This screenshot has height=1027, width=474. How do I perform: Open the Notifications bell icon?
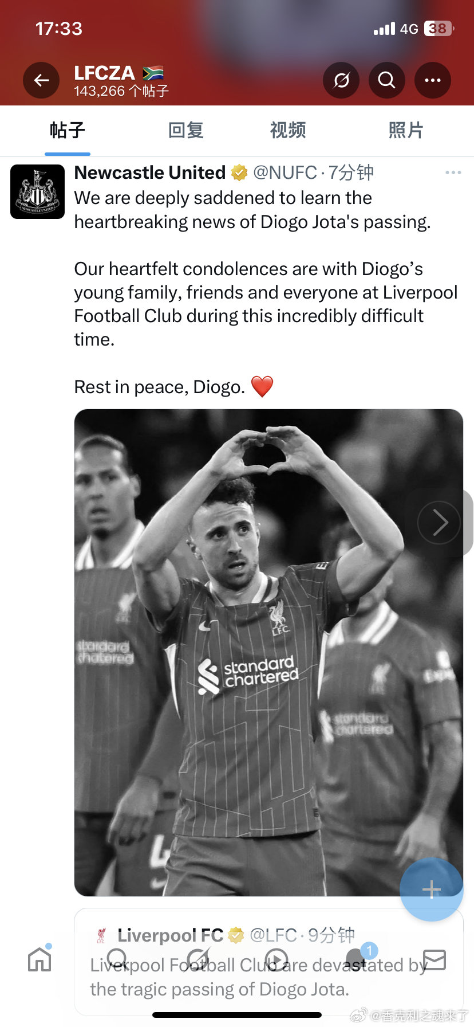click(357, 959)
